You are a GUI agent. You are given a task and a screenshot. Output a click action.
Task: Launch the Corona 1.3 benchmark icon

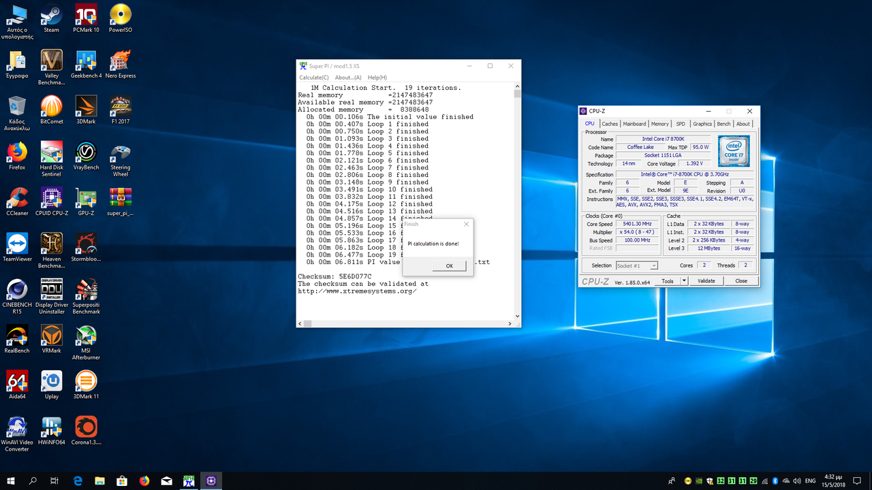pos(86,430)
